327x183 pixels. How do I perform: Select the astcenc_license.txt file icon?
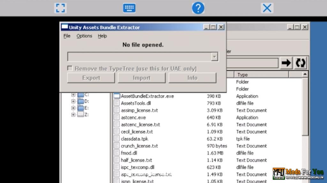(117, 124)
